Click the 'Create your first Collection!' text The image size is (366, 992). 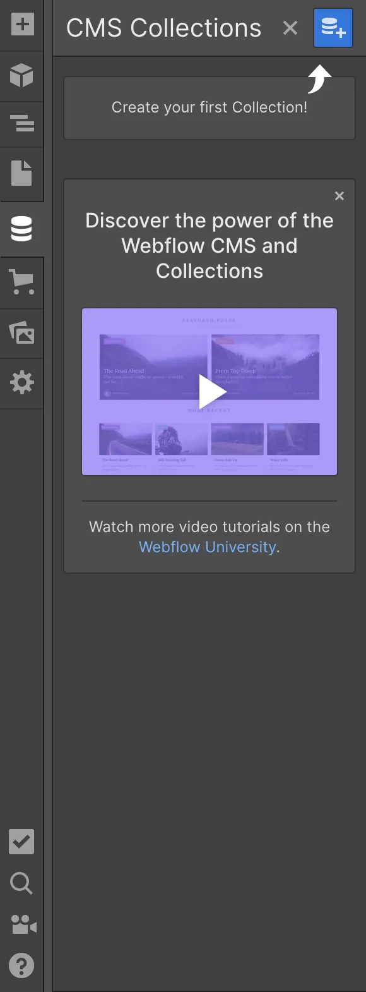(x=210, y=107)
